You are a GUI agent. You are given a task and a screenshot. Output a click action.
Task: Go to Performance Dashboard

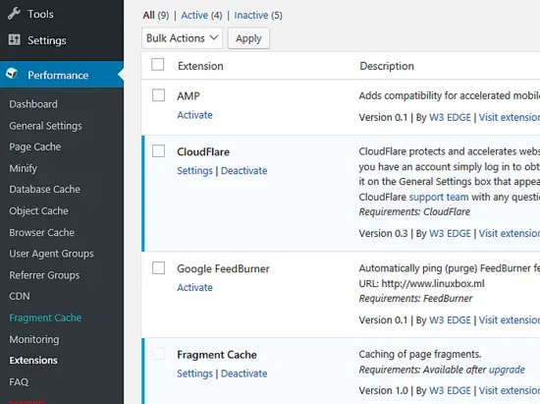click(33, 104)
